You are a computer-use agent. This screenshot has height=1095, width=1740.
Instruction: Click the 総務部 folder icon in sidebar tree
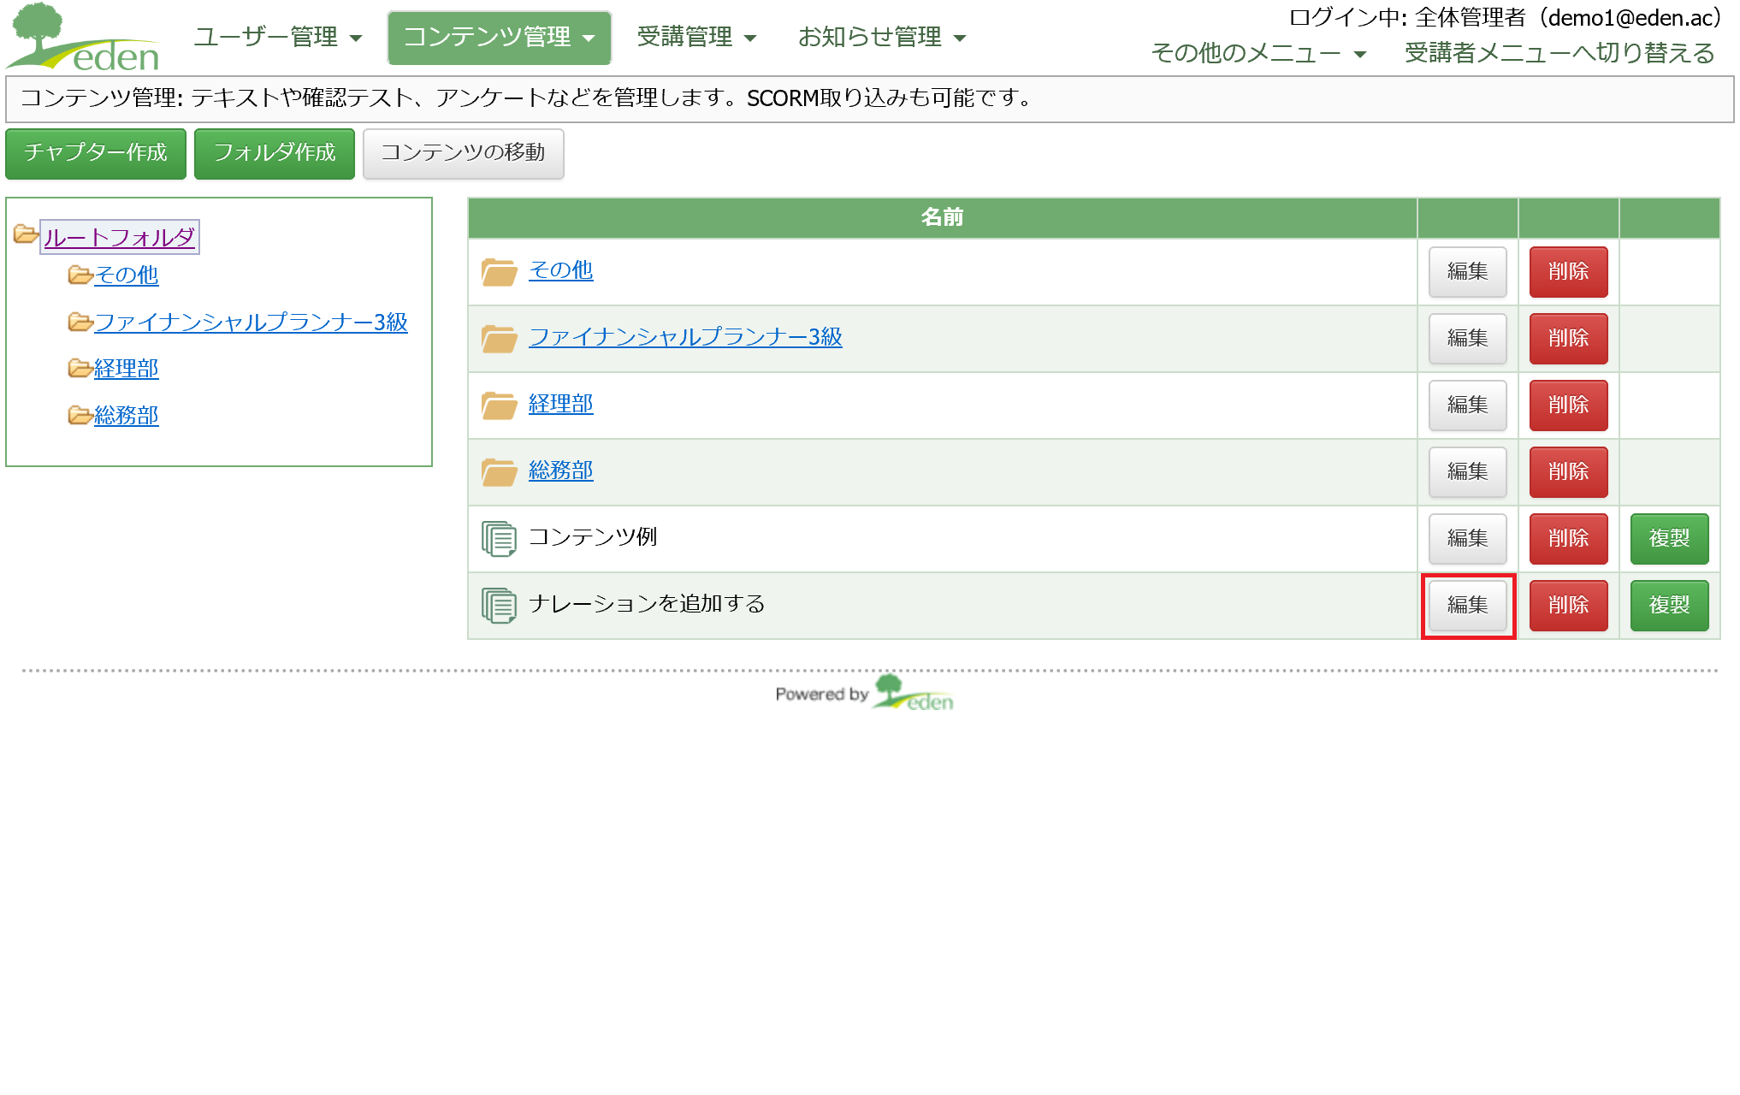[80, 416]
